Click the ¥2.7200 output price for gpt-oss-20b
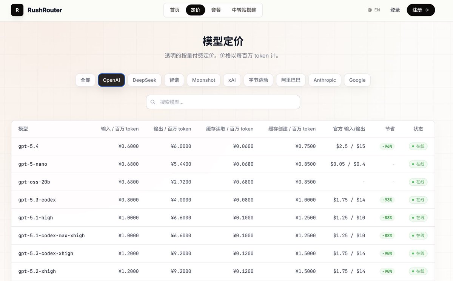Image resolution: width=453 pixels, height=281 pixels. coord(181,182)
